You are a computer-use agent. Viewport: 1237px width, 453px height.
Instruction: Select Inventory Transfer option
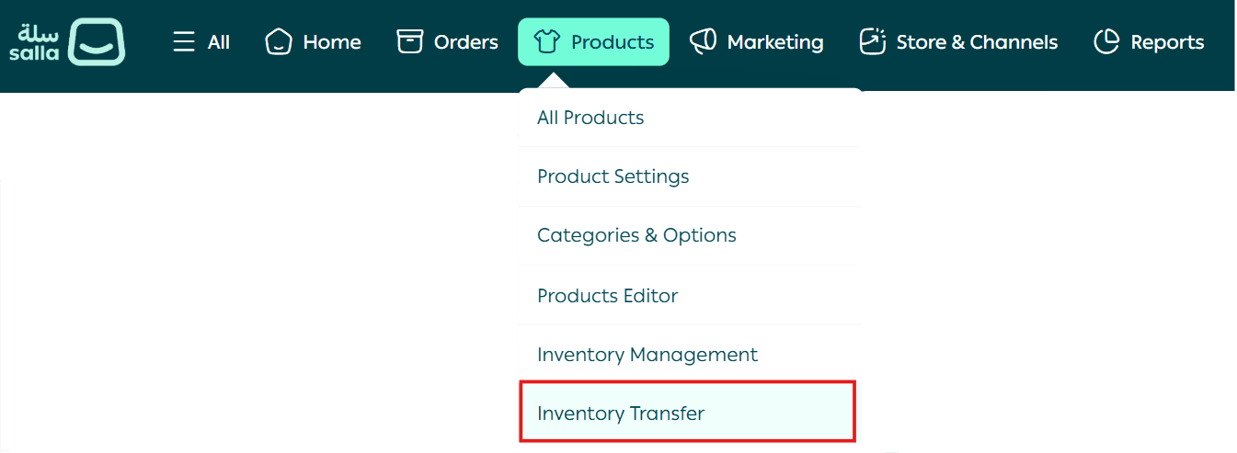(621, 413)
